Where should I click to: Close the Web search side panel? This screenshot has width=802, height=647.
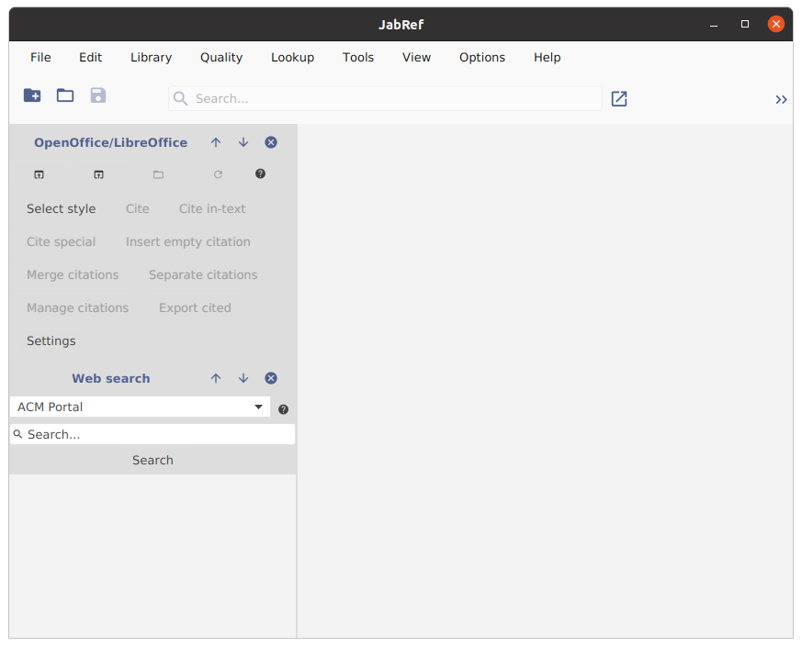[271, 379]
